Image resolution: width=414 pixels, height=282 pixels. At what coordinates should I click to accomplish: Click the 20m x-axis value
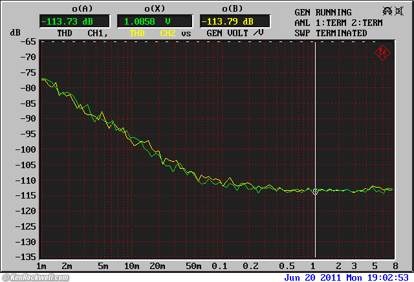(157, 266)
